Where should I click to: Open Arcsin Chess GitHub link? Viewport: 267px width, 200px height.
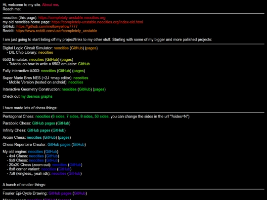(50, 138)
